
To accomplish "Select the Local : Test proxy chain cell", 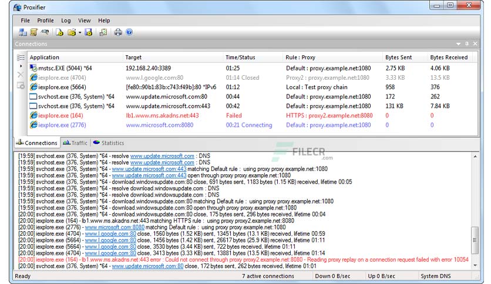I will tap(317, 87).
